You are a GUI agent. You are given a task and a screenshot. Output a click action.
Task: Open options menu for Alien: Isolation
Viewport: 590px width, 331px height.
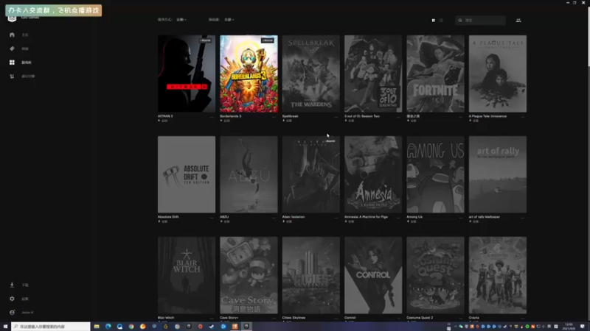tap(336, 217)
